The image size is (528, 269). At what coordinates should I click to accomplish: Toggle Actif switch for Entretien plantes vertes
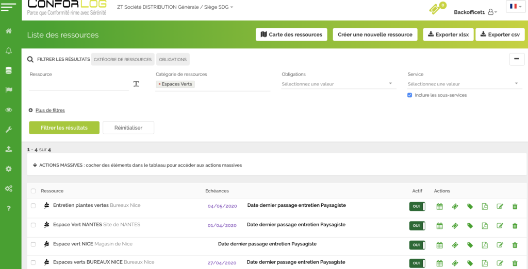pyautogui.click(x=417, y=206)
